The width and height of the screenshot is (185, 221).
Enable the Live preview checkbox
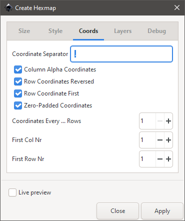(12, 192)
